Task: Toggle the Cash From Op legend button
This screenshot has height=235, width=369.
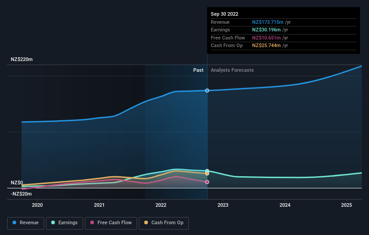Action: [164, 223]
